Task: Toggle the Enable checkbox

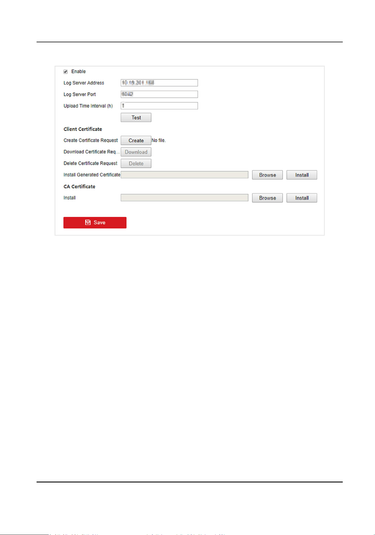Action: pyautogui.click(x=66, y=72)
